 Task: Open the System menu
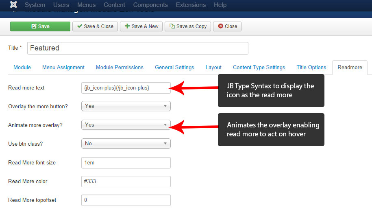click(x=35, y=5)
